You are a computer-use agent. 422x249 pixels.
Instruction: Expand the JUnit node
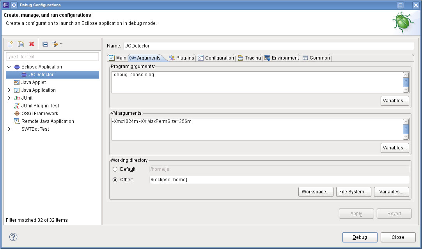pyautogui.click(x=9, y=98)
